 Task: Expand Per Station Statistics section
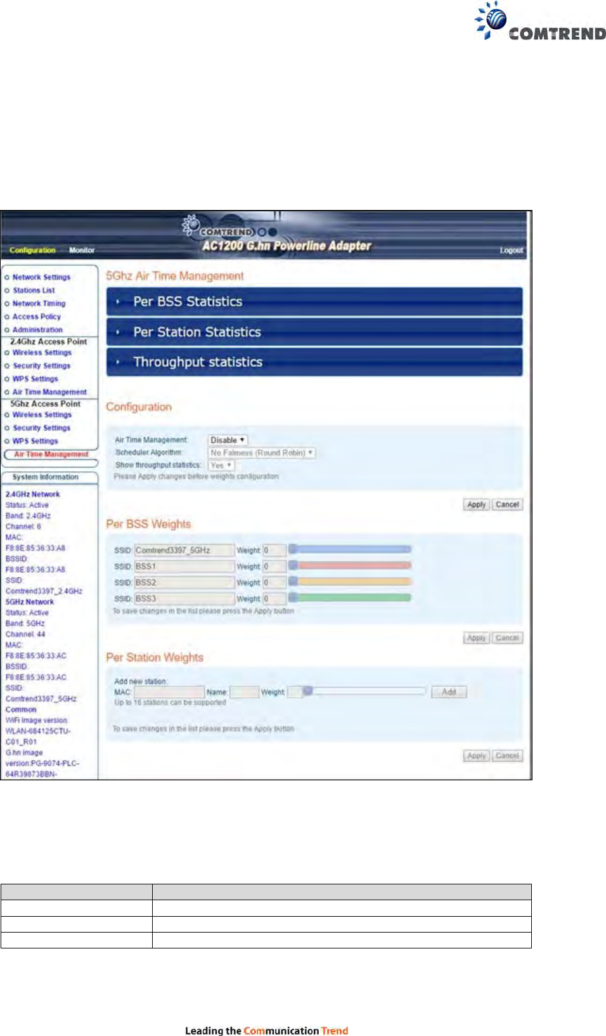(314, 332)
